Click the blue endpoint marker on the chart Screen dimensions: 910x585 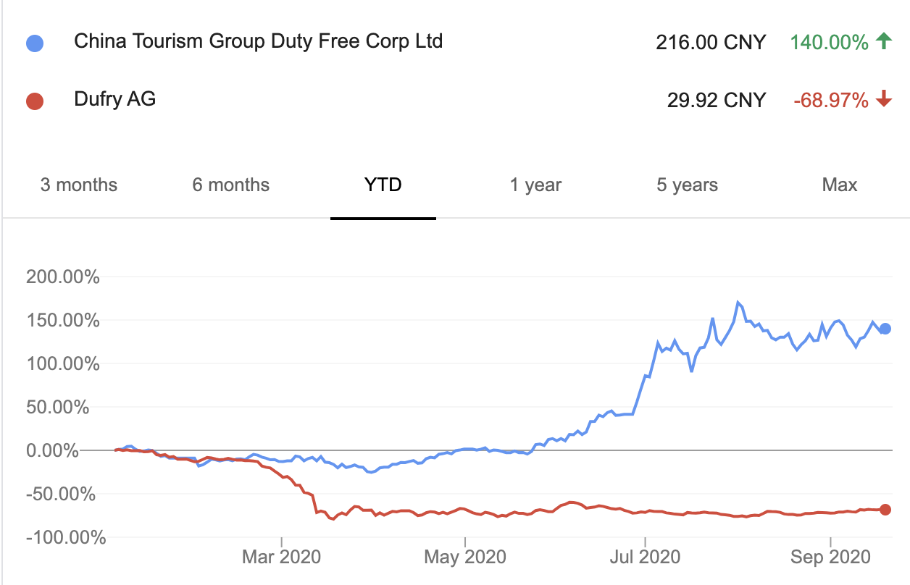[885, 329]
